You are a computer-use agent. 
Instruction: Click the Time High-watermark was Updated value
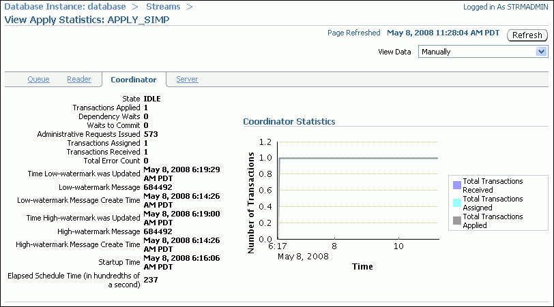pyautogui.click(x=181, y=219)
